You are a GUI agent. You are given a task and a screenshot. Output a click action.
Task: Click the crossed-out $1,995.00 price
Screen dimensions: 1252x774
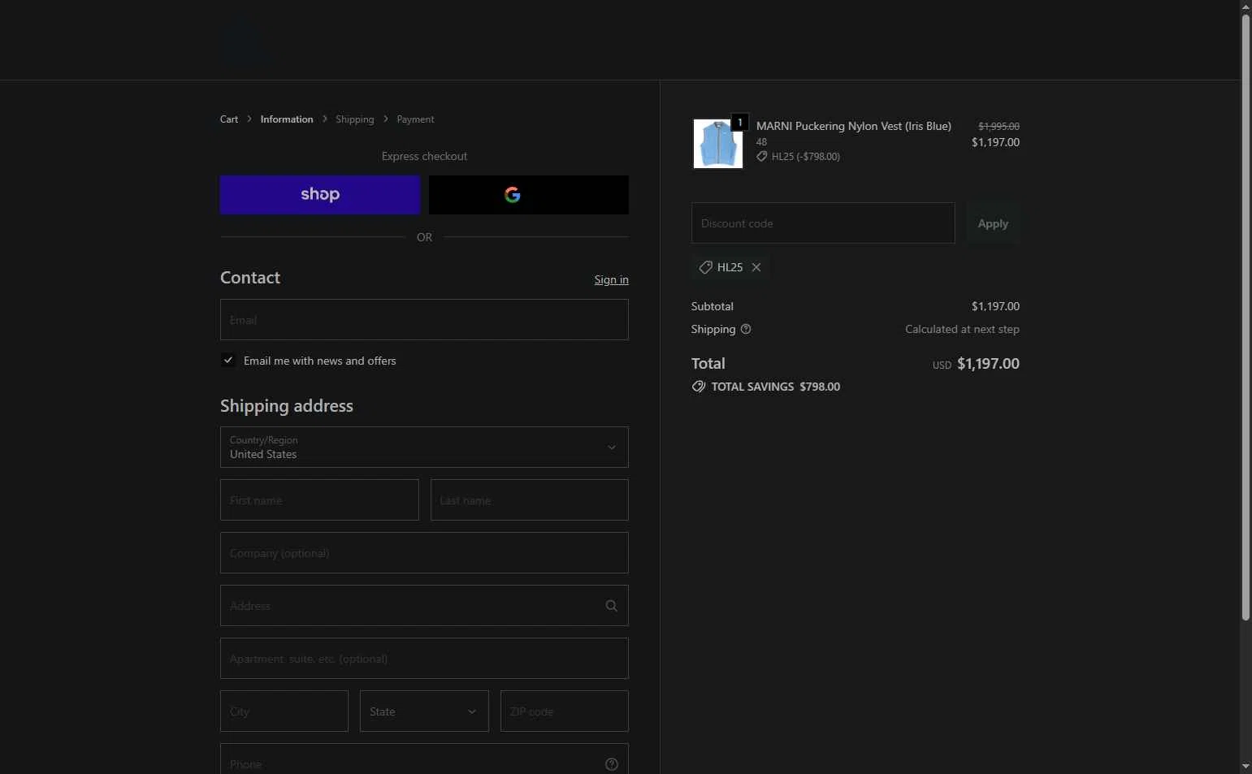tap(999, 126)
